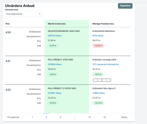Open article link 8144 Wasa
This screenshot has width=147, height=124.
click(98, 36)
